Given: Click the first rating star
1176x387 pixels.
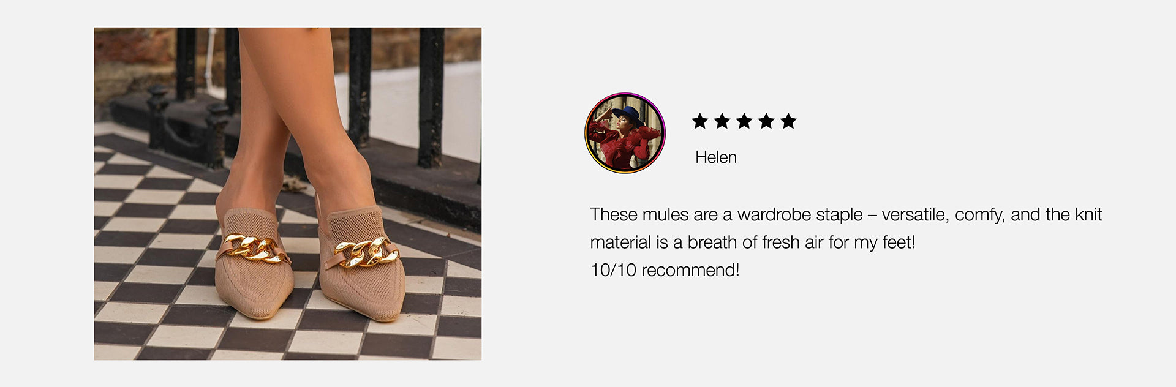Looking at the screenshot, I should click(699, 121).
